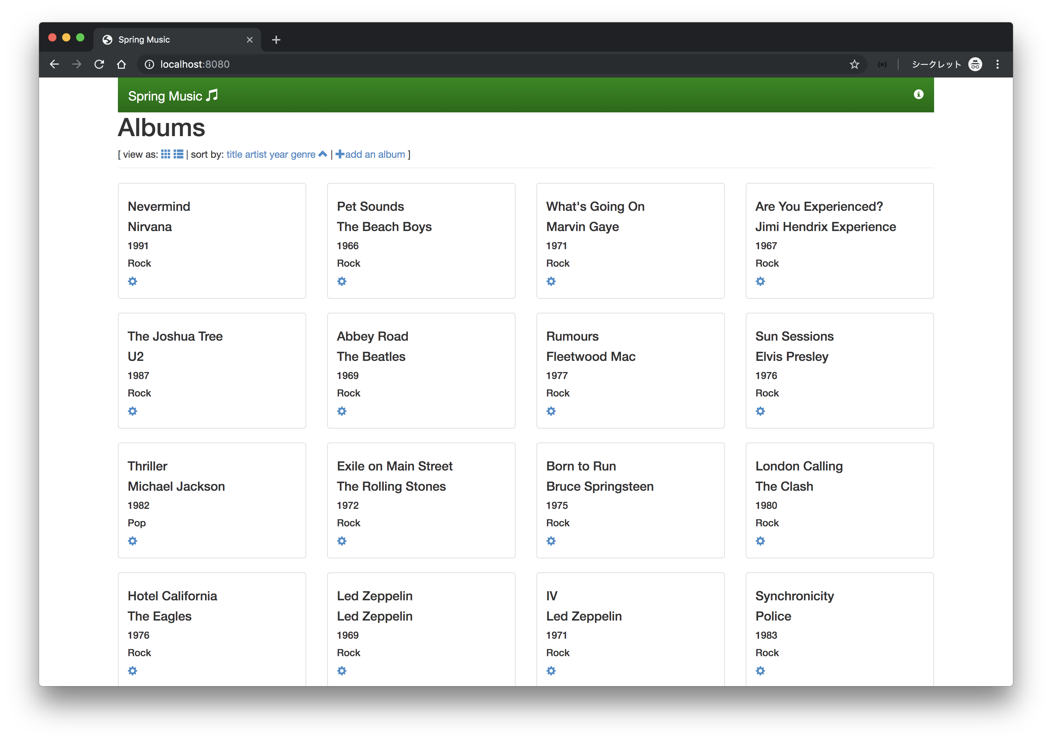
Task: Click the Born to Run gear icon
Action: click(551, 541)
